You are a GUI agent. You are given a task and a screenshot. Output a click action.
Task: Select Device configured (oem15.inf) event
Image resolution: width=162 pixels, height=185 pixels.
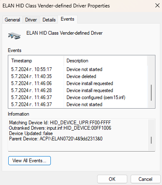(78, 97)
